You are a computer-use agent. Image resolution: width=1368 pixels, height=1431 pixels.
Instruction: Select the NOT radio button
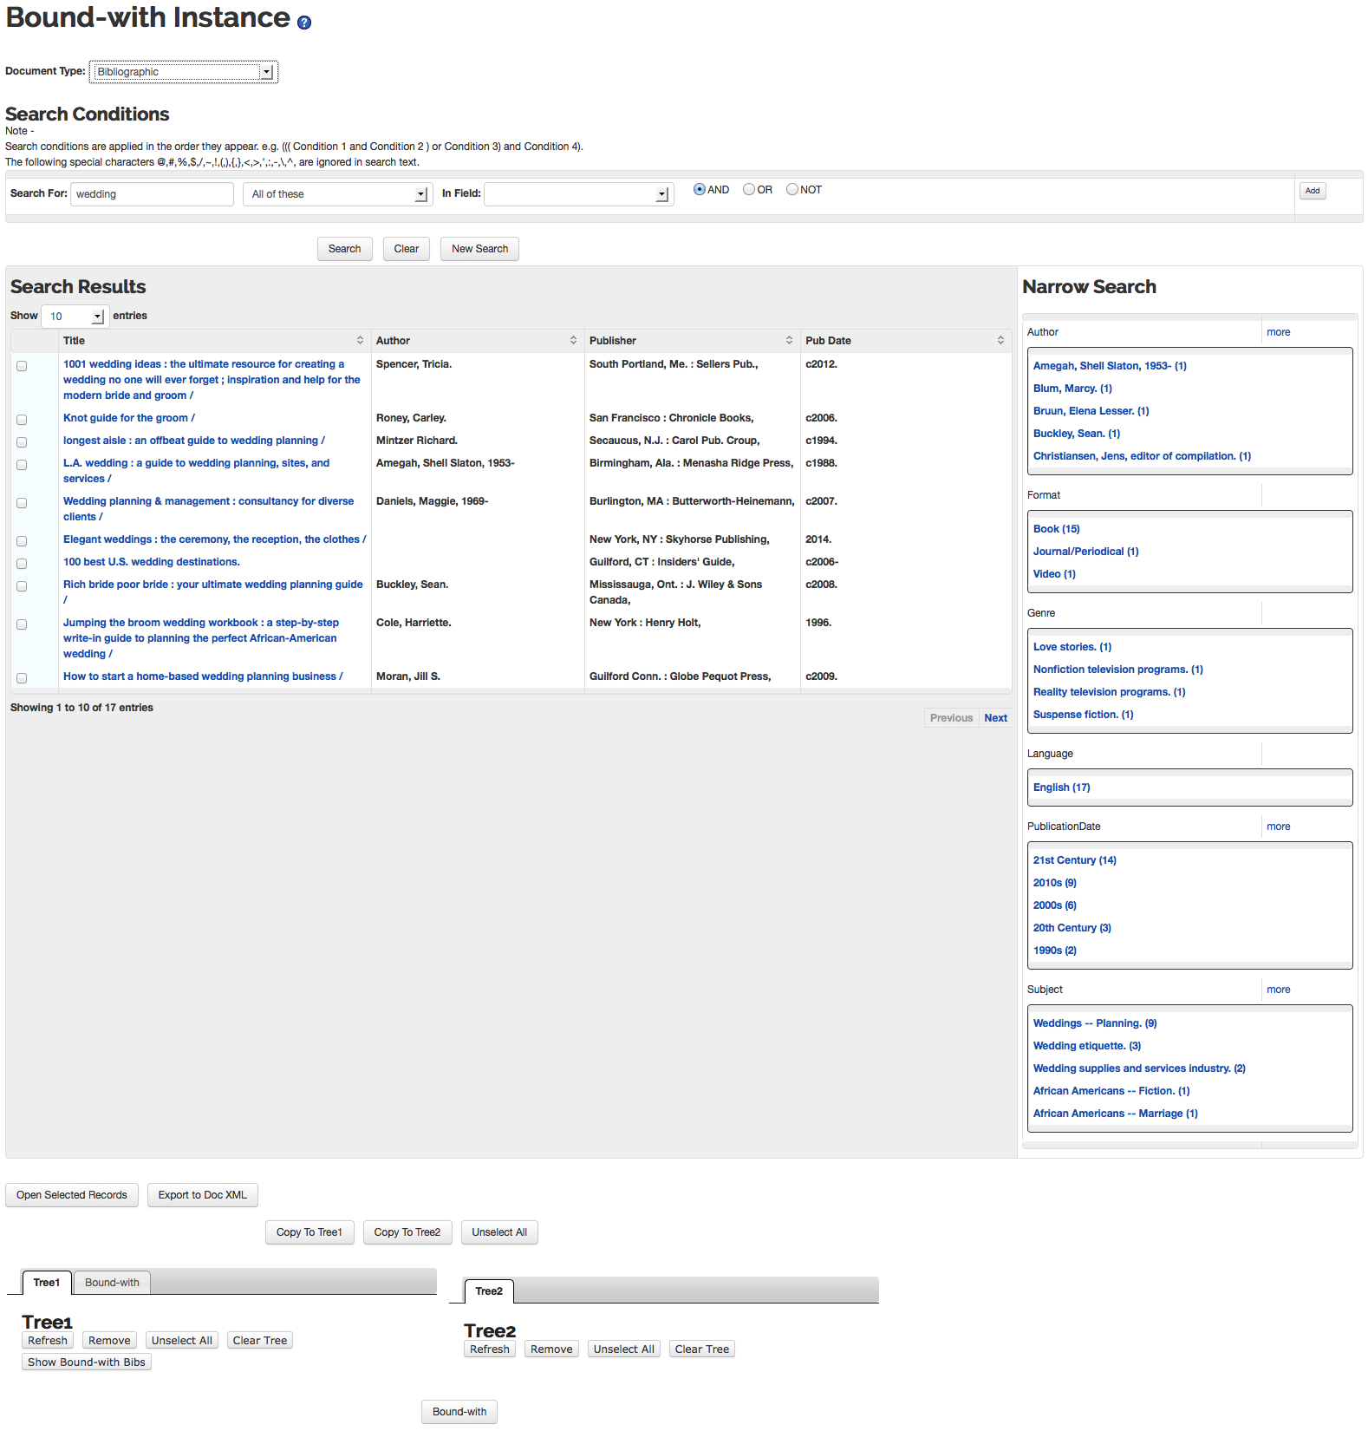(792, 189)
